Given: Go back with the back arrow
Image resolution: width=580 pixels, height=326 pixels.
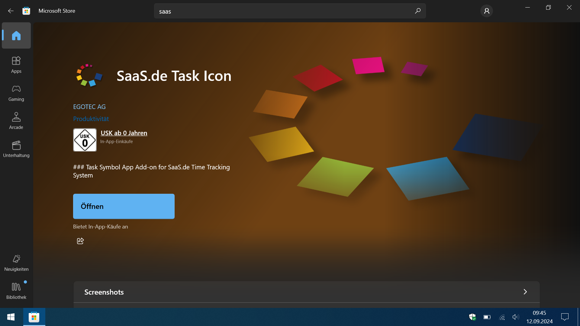Looking at the screenshot, I should 11,11.
